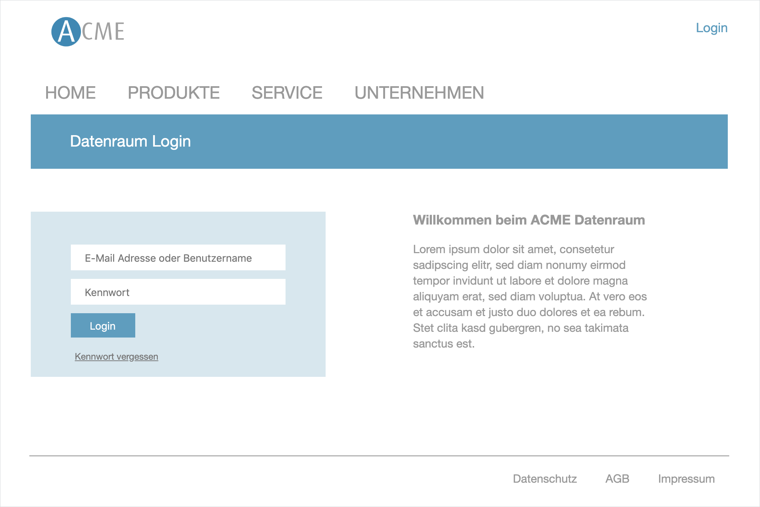Image resolution: width=760 pixels, height=507 pixels.
Task: Click the gray CME logo lettering
Action: coord(103,32)
